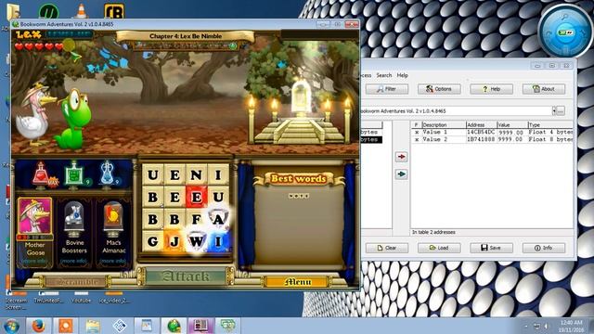The width and height of the screenshot is (594, 334).
Task: Select address cell 1B741888
Action: (x=481, y=139)
